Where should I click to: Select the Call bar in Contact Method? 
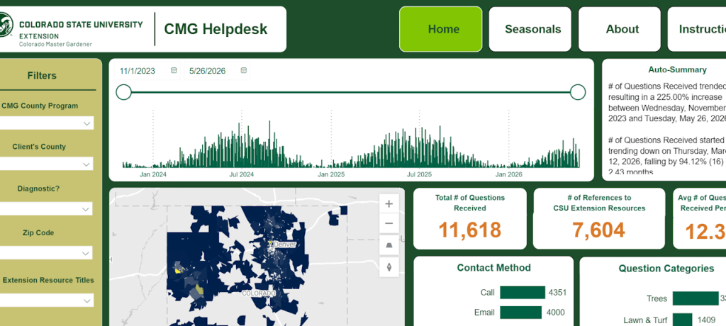pos(523,293)
